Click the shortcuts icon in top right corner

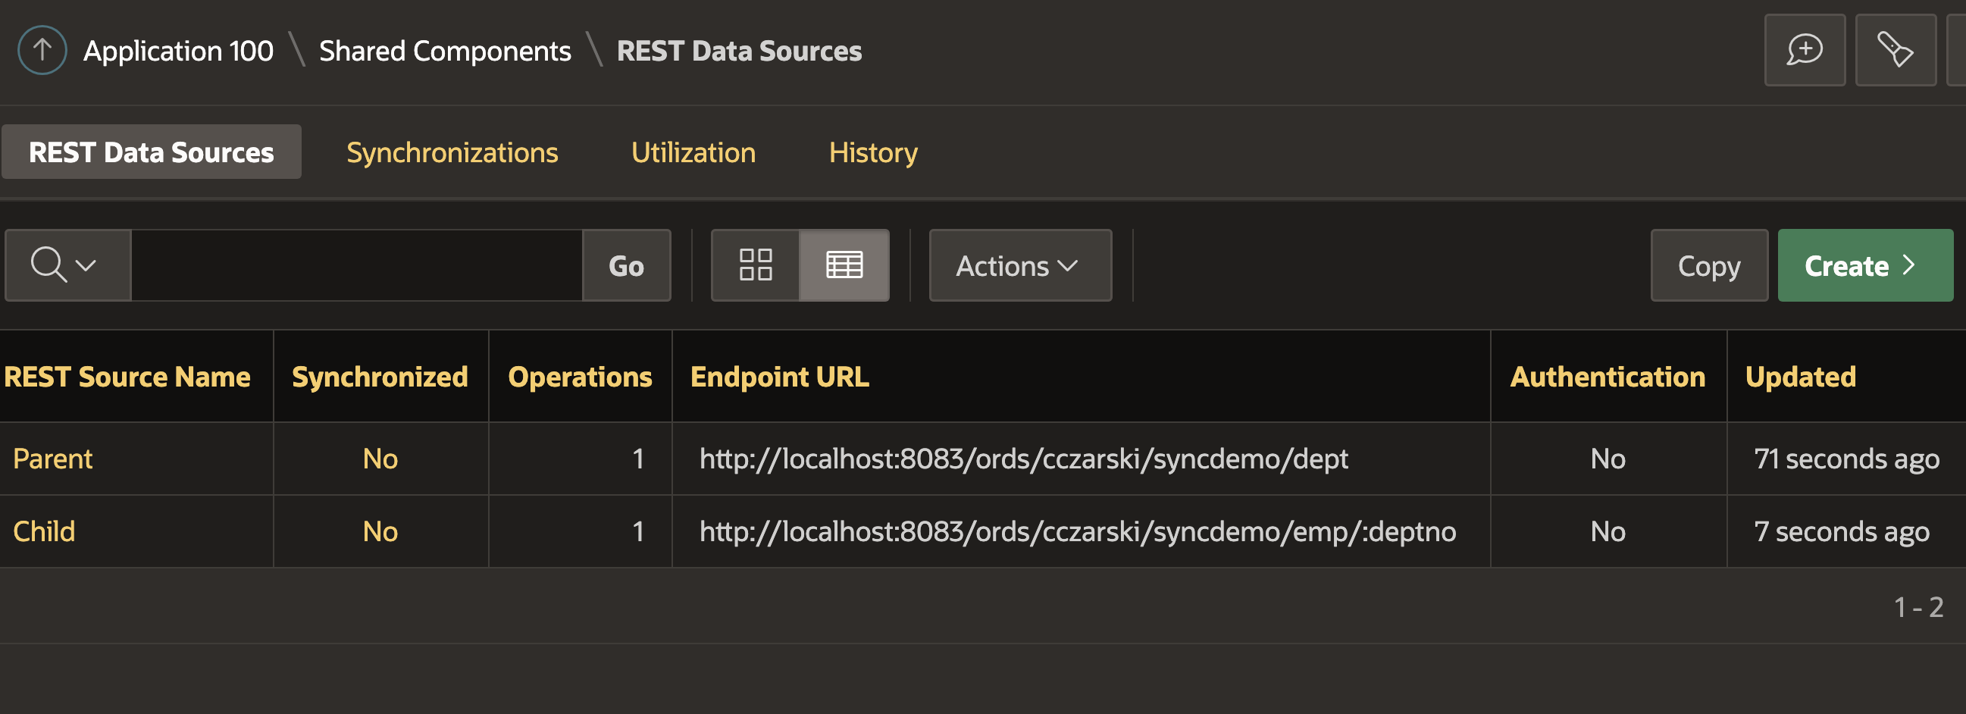point(1896,49)
